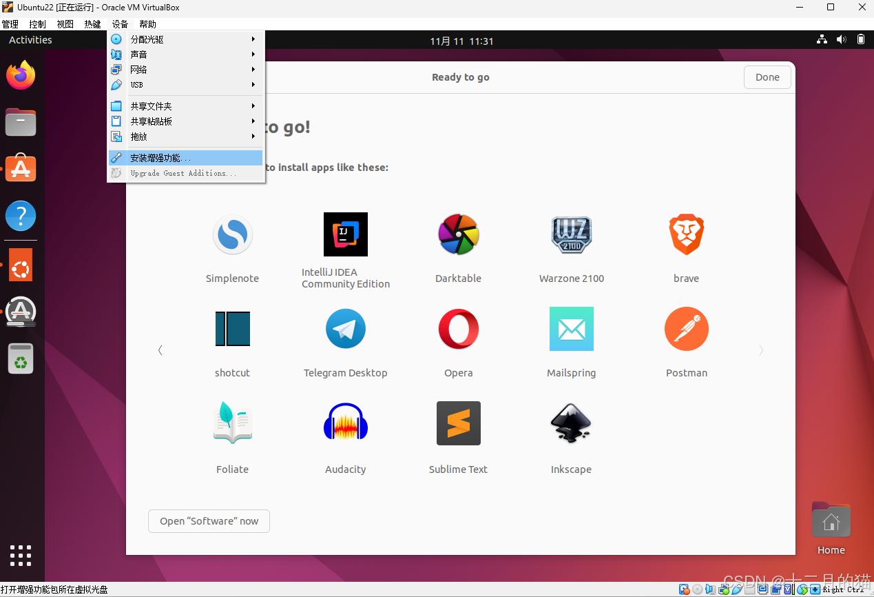Select the shotcut app icon
874x597 pixels.
click(x=232, y=329)
